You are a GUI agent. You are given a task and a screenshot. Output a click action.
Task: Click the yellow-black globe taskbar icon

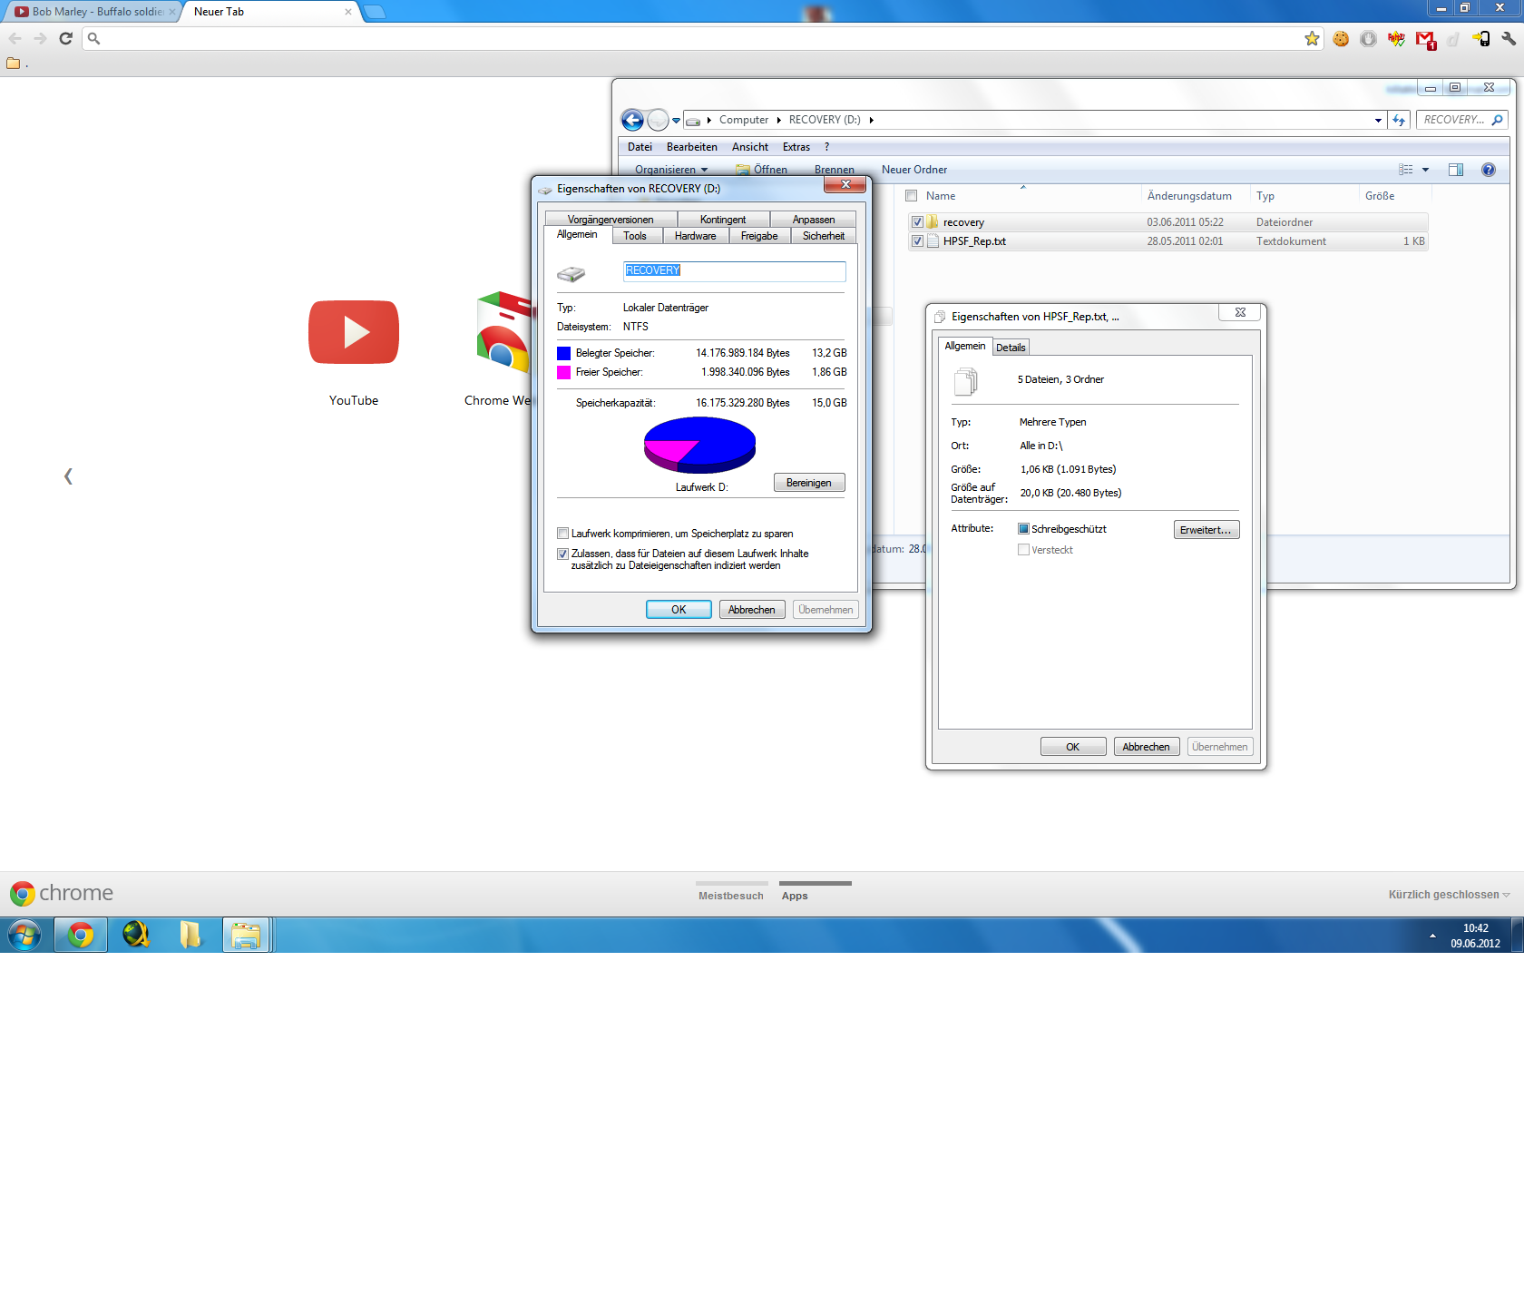pyautogui.click(x=136, y=935)
